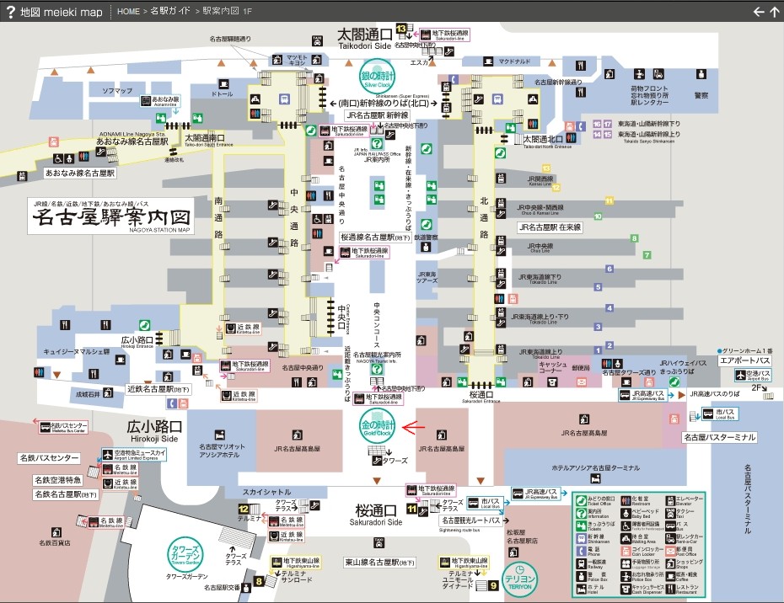Click the 近鉄名古屋駅(地下) label box
This screenshot has width=784, height=603.
[x=158, y=389]
